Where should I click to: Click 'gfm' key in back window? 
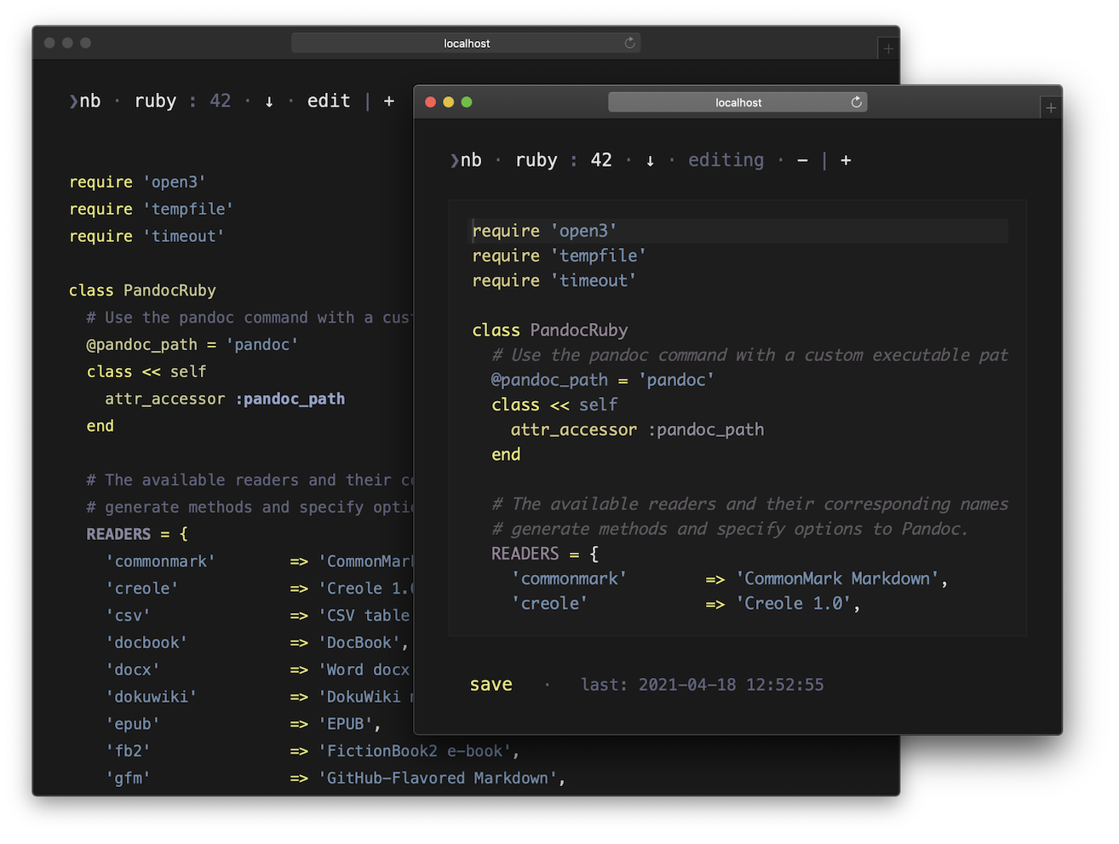(x=129, y=778)
